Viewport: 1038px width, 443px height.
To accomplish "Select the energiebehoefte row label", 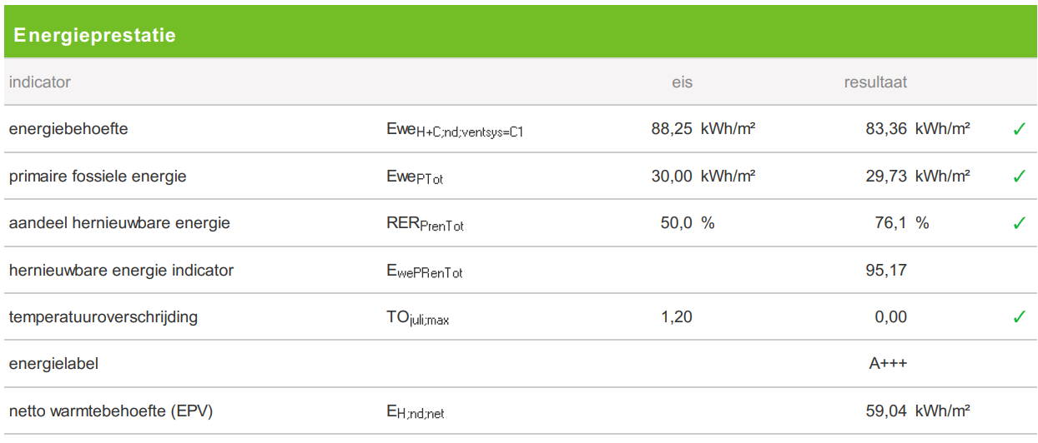I will pos(68,129).
